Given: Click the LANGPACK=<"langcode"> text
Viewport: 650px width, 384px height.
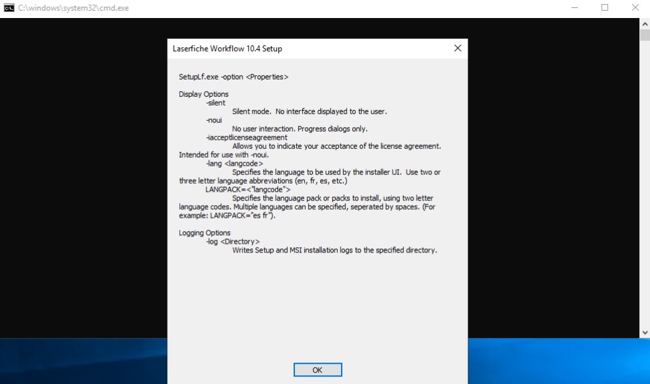Looking at the screenshot, I should click(248, 190).
